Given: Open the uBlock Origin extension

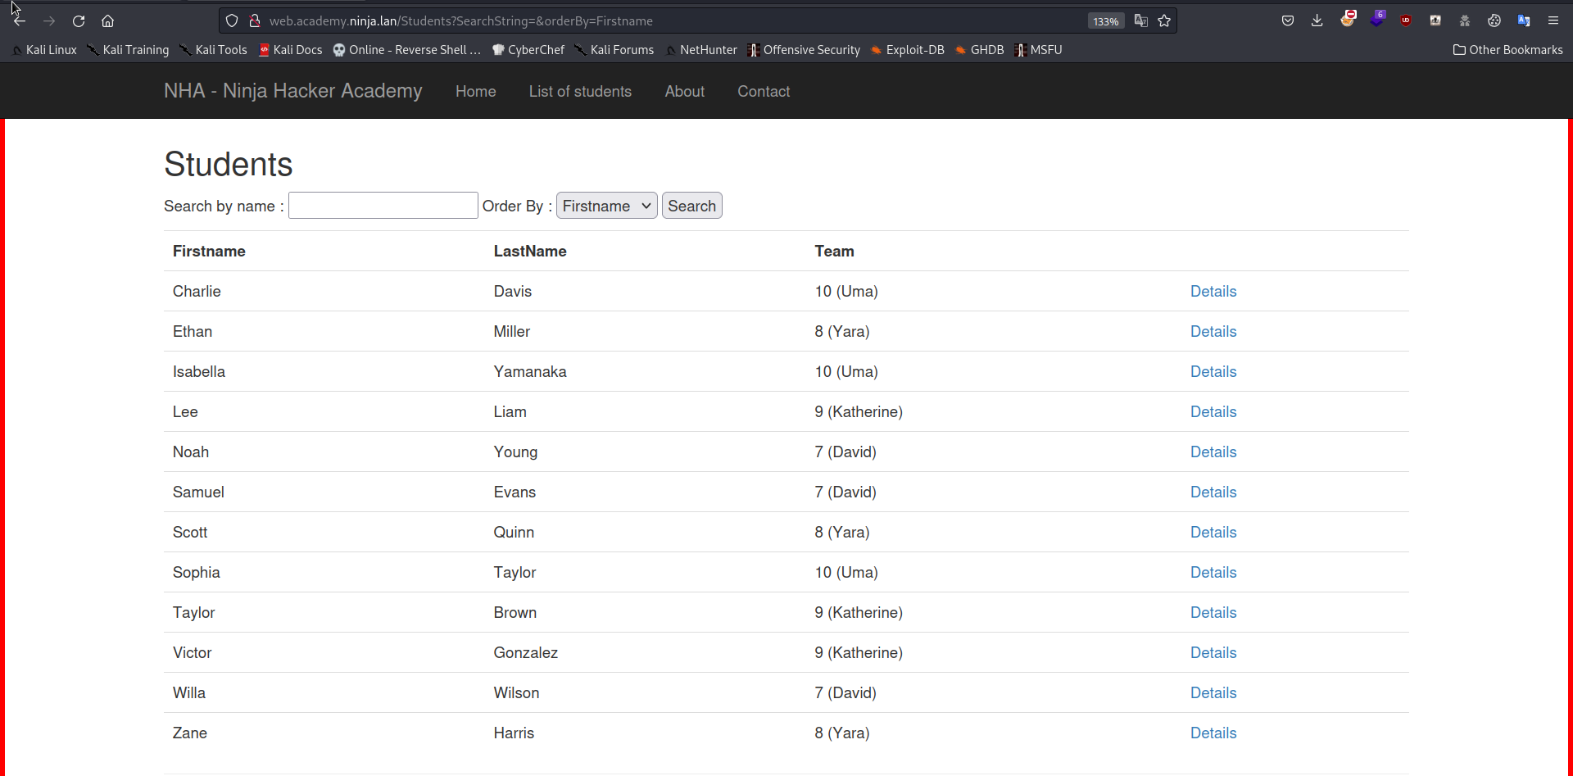Looking at the screenshot, I should [1406, 20].
